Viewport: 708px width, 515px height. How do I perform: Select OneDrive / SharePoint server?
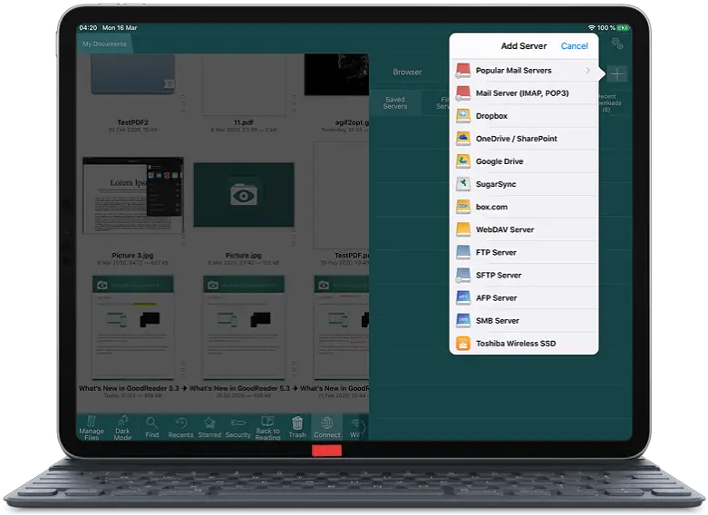pyautogui.click(x=524, y=139)
